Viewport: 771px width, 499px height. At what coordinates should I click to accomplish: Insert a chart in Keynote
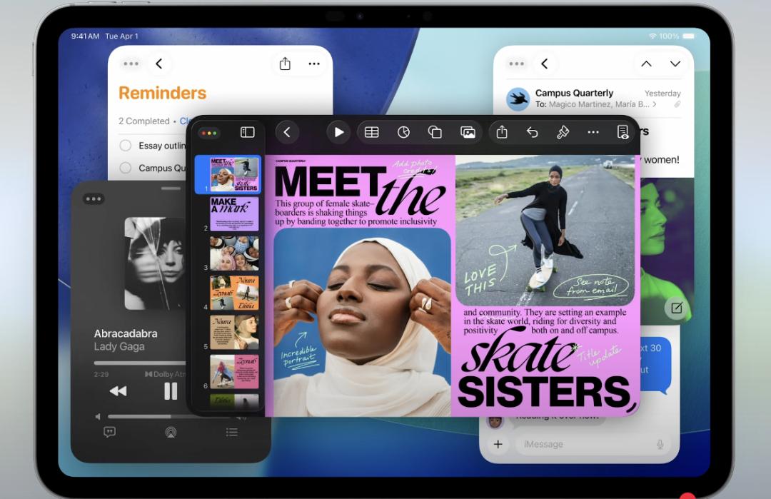tap(403, 132)
